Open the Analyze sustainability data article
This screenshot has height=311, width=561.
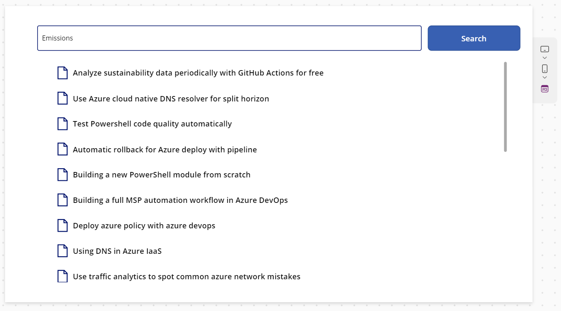pyautogui.click(x=198, y=73)
